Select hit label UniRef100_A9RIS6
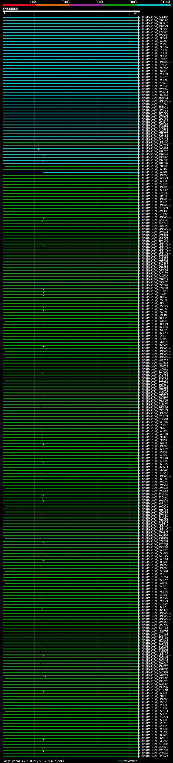 (x=155, y=151)
